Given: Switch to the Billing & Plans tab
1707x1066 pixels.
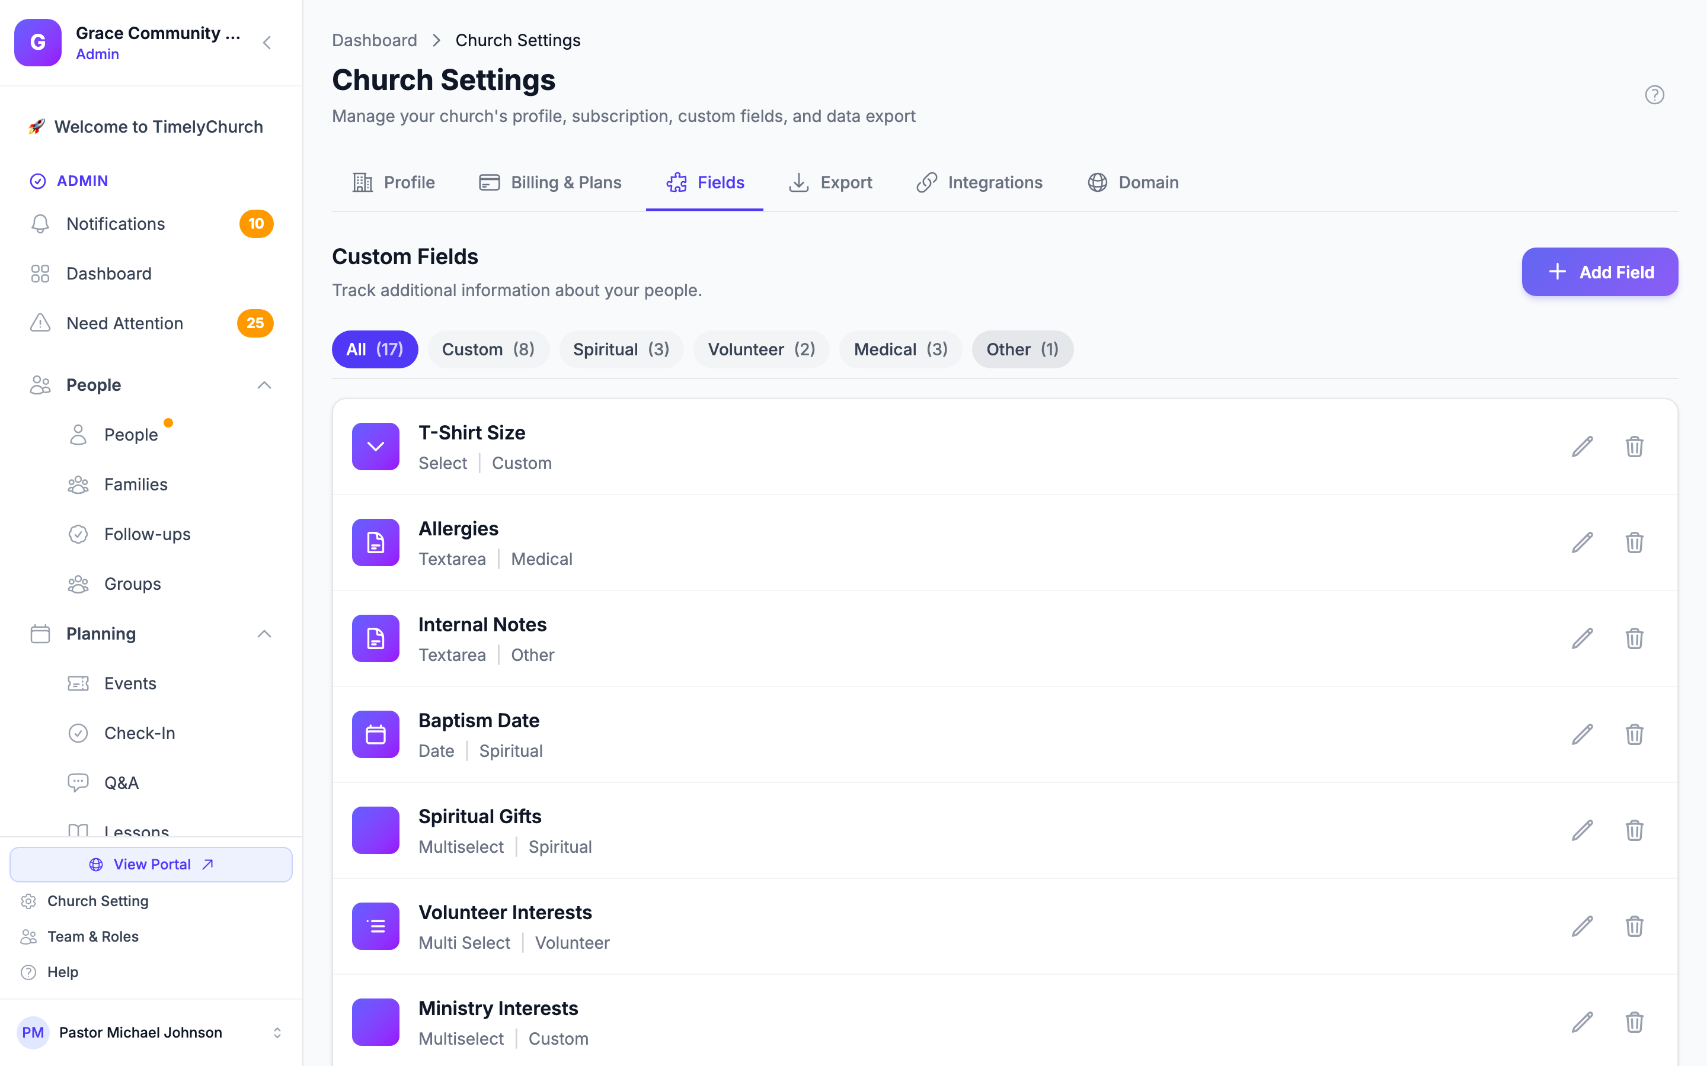Looking at the screenshot, I should [x=550, y=182].
